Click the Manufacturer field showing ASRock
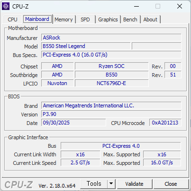Viewport: 191px width, 191px height. (x=111, y=38)
